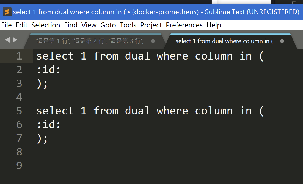Image resolution: width=303 pixels, height=184 pixels.
Task: Open the Selection menu
Action: (46, 25)
